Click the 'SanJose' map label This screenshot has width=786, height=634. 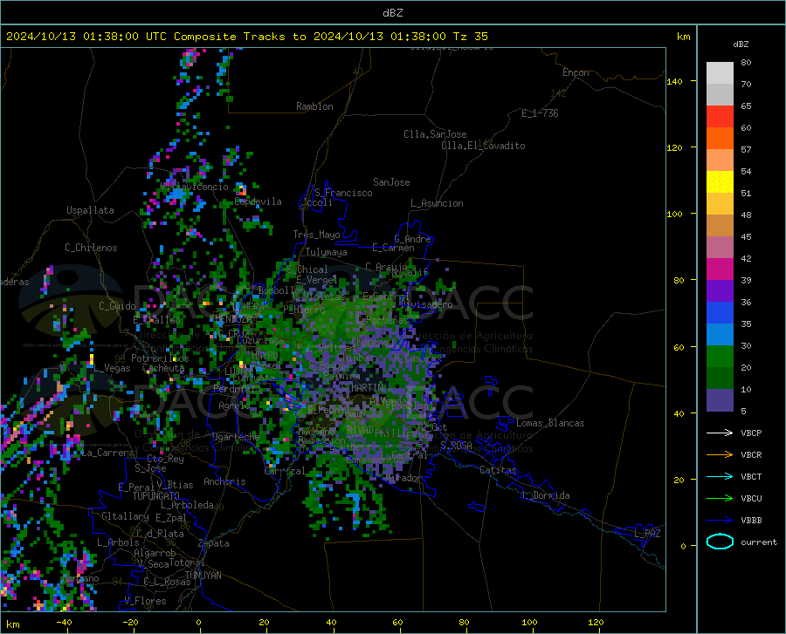coord(391,182)
